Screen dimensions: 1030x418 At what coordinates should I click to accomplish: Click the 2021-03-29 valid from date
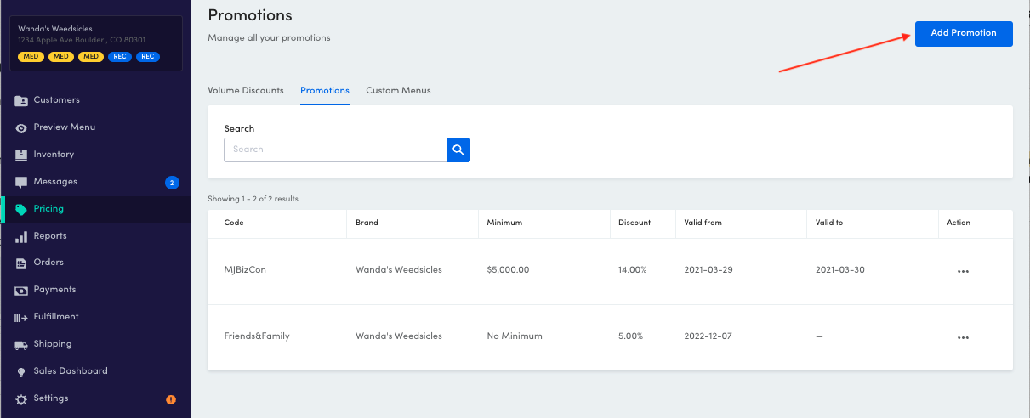pos(708,270)
